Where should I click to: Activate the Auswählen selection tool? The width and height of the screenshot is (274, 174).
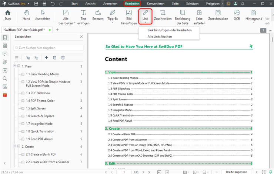coord(43,15)
